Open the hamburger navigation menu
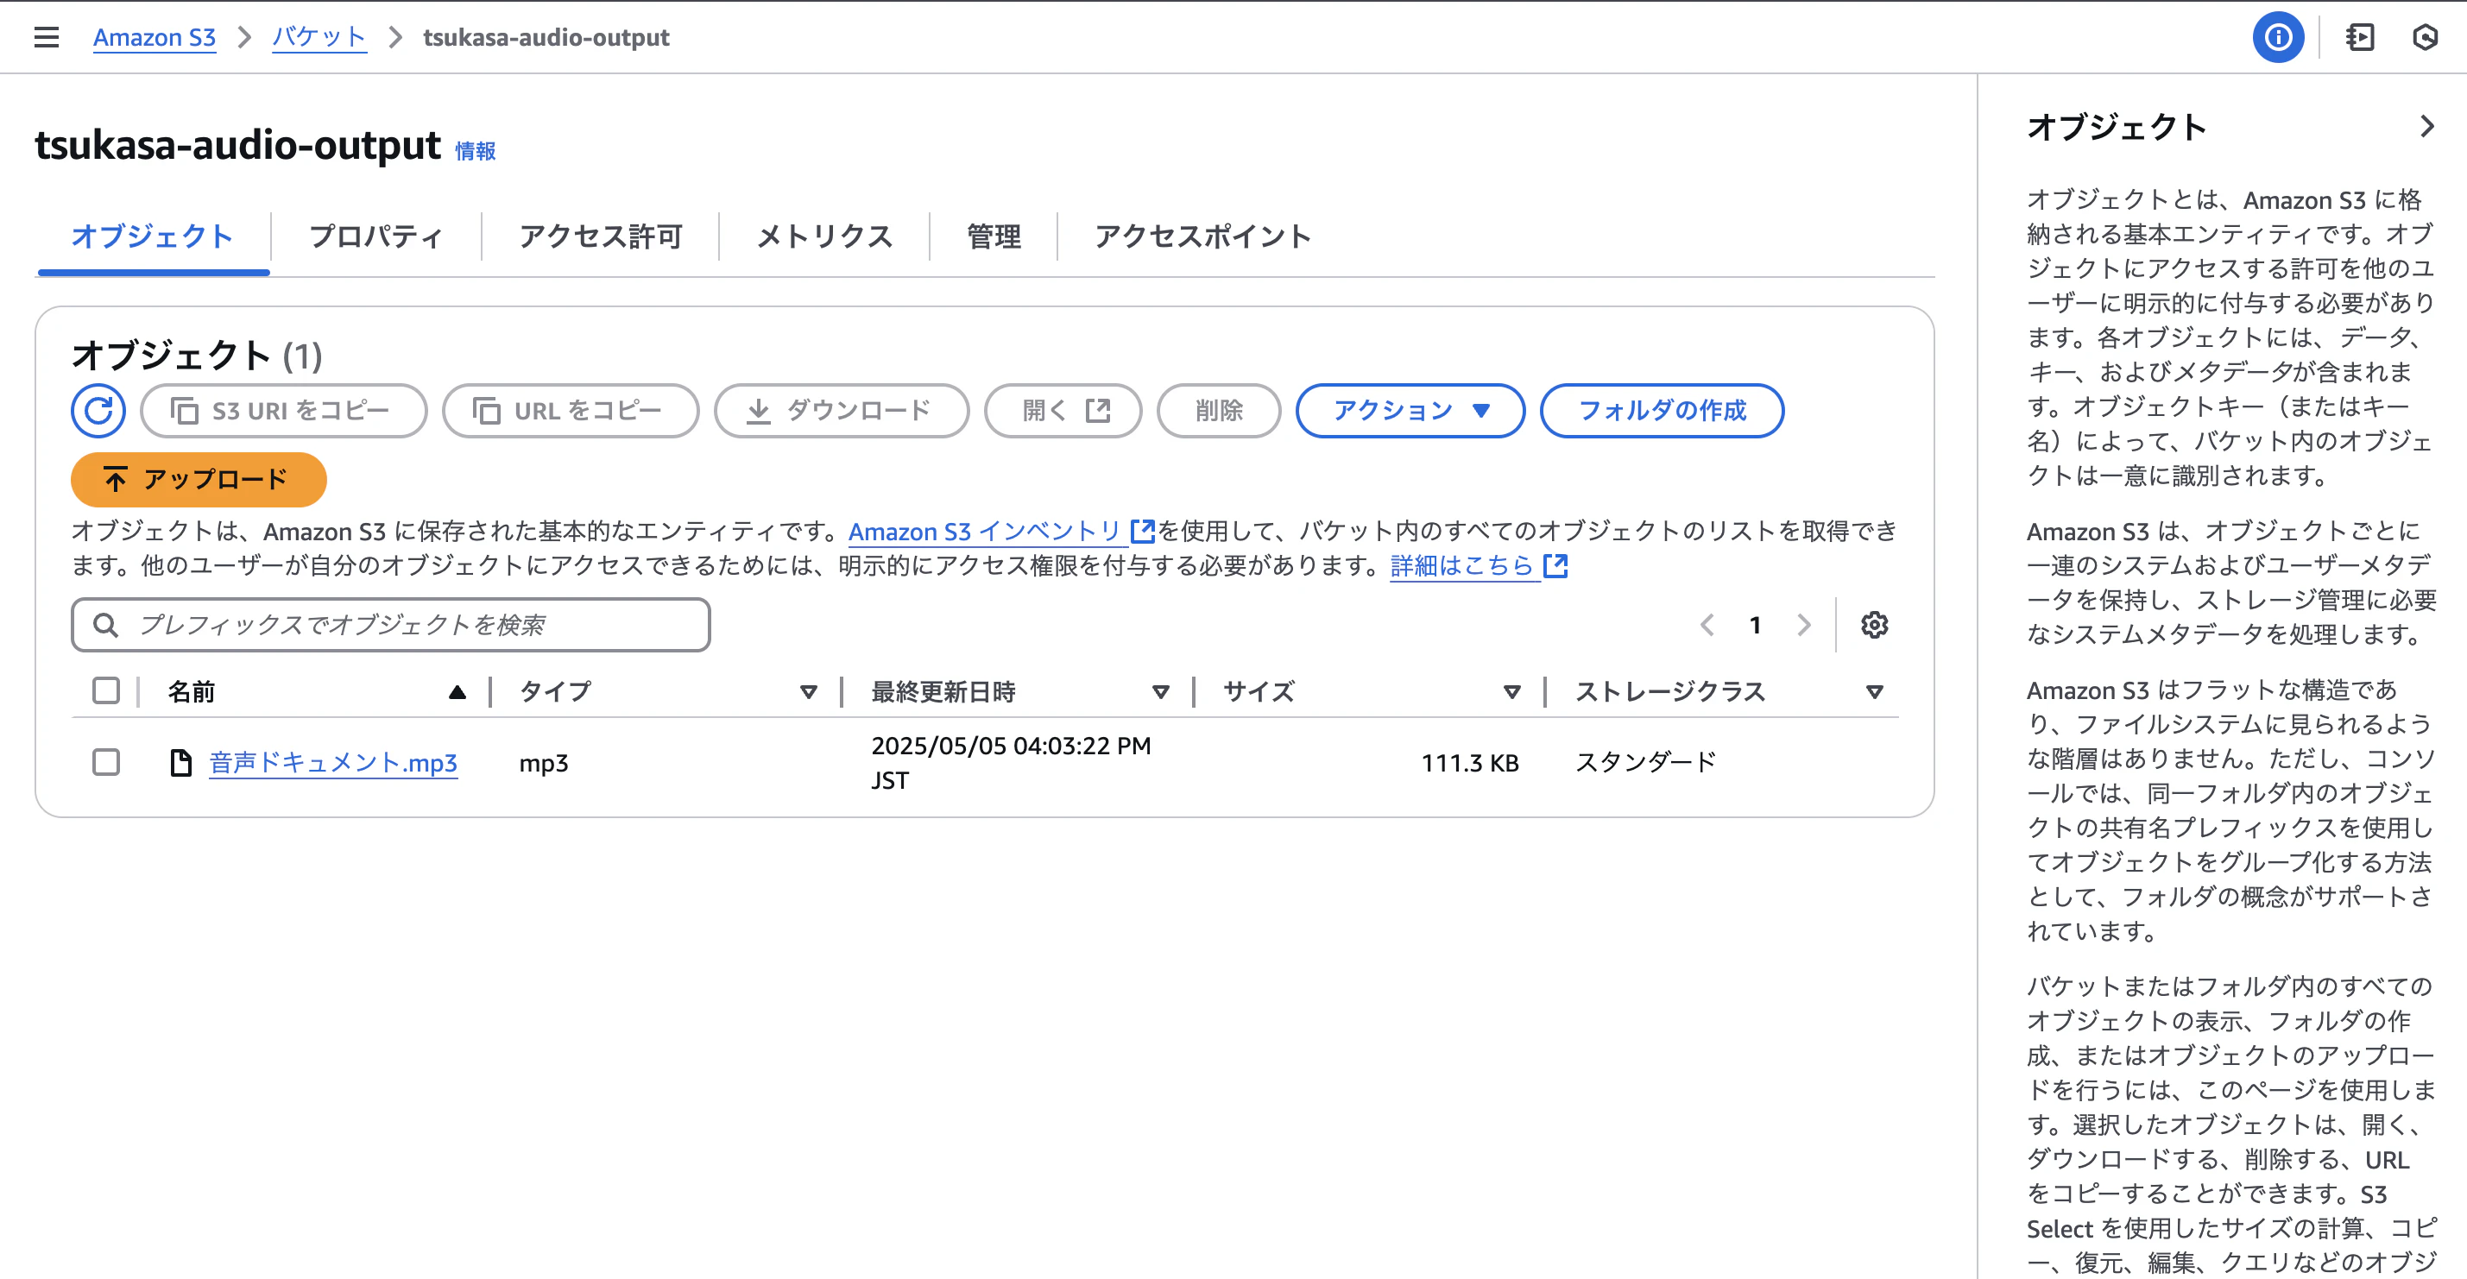The width and height of the screenshot is (2467, 1279). [46, 37]
